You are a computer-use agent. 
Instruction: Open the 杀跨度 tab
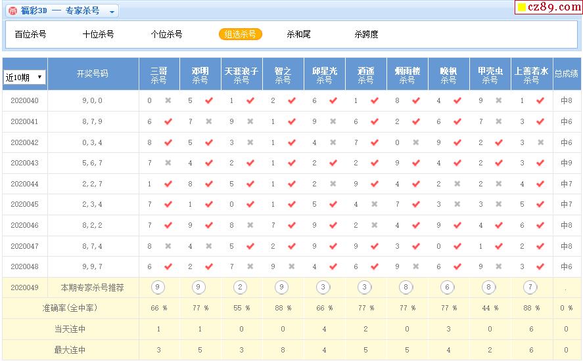[366, 34]
